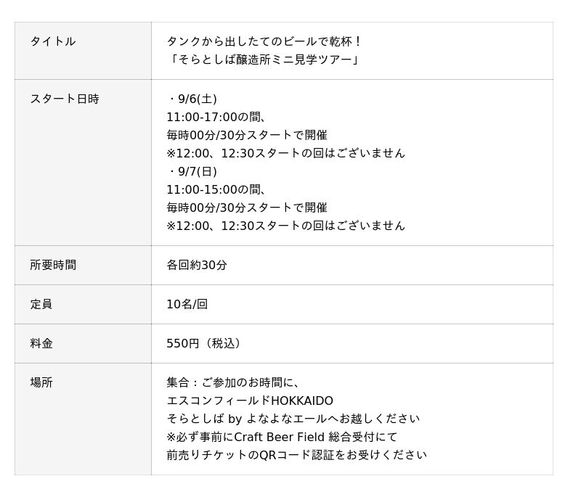The image size is (581, 497).
Task: Click the 定員 row label
Action: [x=41, y=304]
